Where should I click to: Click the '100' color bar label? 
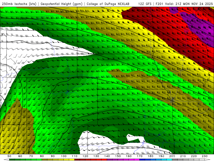[x=64, y=156]
